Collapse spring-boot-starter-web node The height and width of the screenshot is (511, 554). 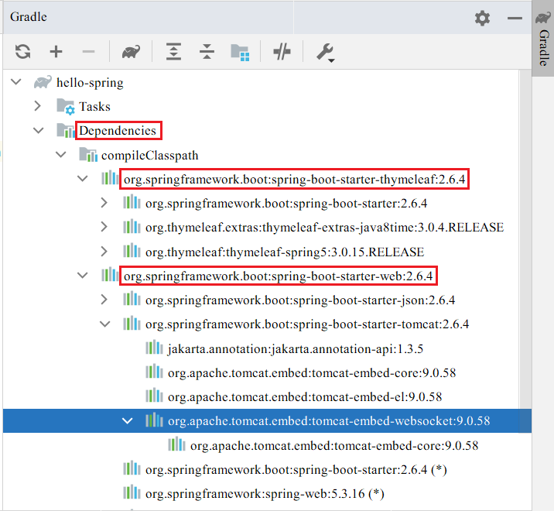click(82, 275)
